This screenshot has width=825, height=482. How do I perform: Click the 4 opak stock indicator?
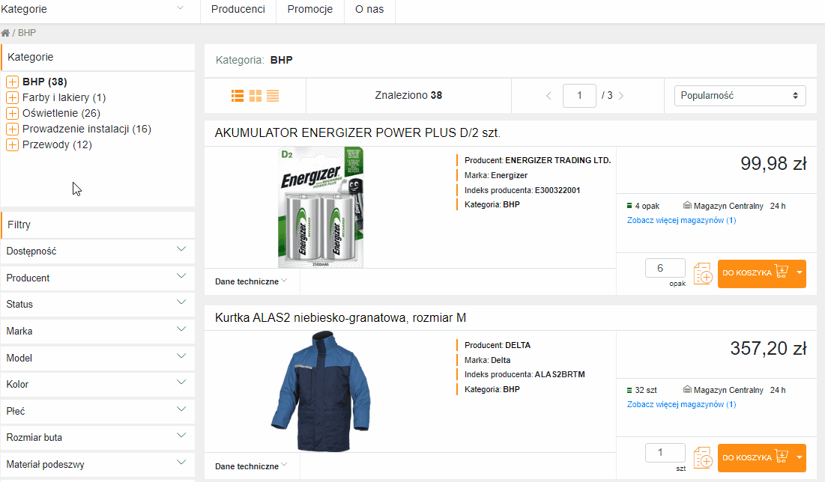pyautogui.click(x=643, y=206)
